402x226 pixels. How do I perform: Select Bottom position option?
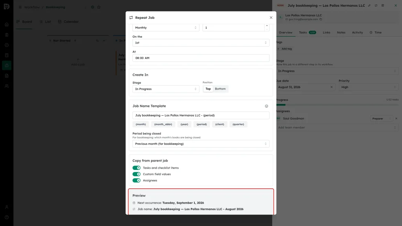tap(220, 89)
